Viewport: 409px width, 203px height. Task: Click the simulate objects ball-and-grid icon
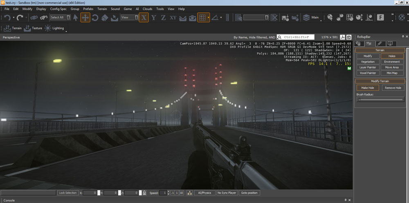350,18
